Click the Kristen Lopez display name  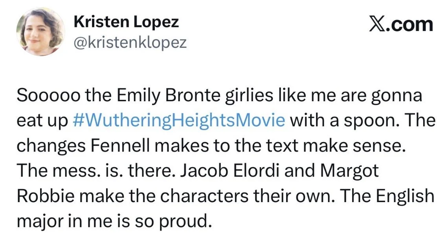tap(126, 22)
